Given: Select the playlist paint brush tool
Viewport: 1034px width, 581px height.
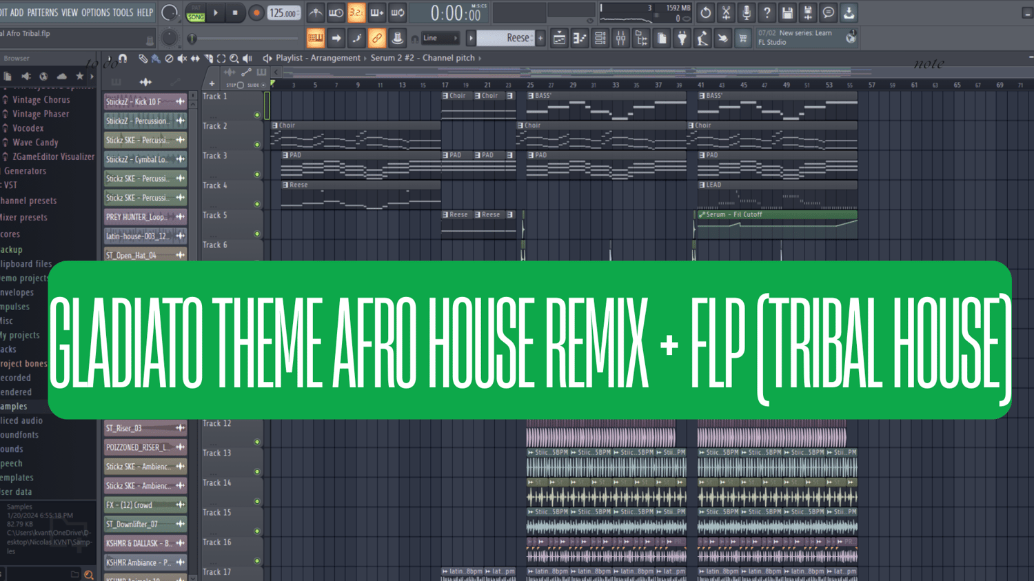Looking at the screenshot, I should (x=156, y=59).
